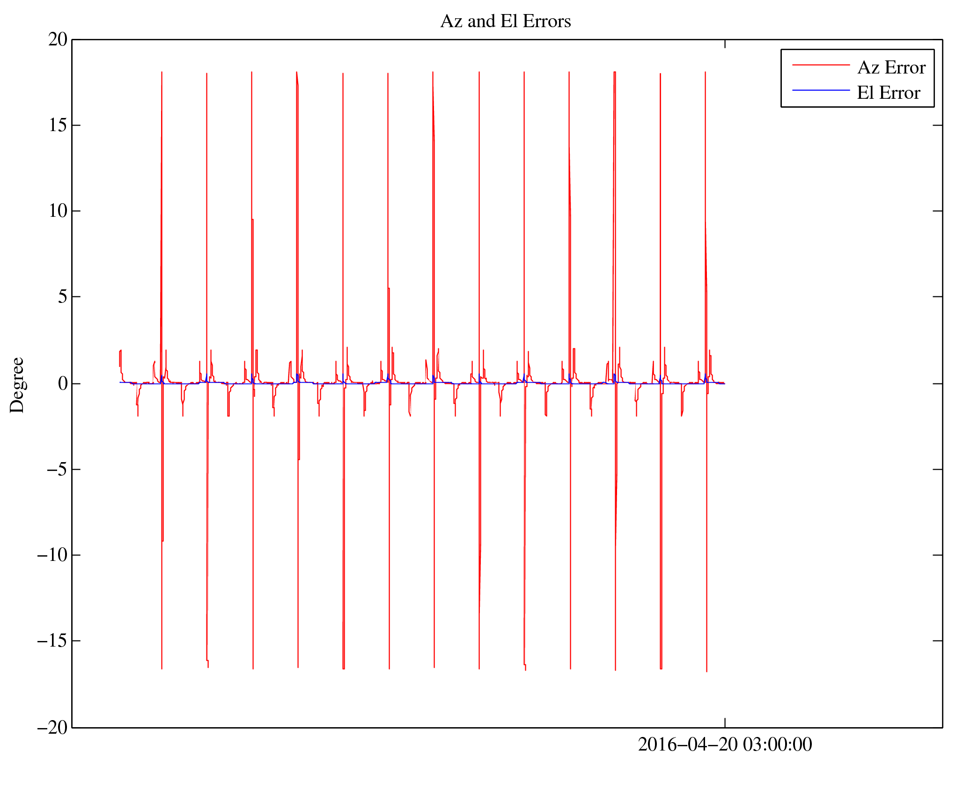Screen dimensions: 956x788
Task: Click the bottom axis tick mark at 03:00:00
Action: pyautogui.click(x=725, y=722)
